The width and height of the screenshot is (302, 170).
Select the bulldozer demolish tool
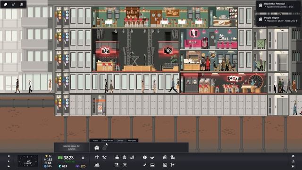(97, 165)
